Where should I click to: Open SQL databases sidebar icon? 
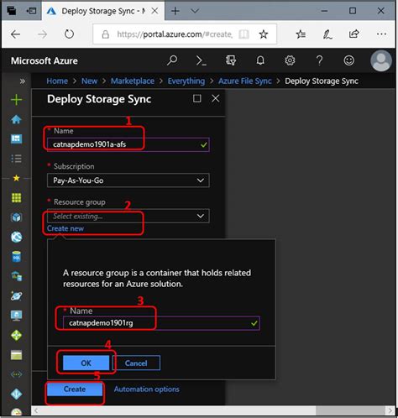(x=17, y=257)
